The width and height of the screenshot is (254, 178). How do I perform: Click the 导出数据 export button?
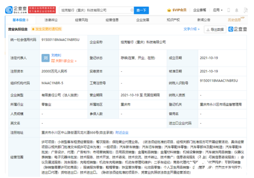click(x=215, y=29)
